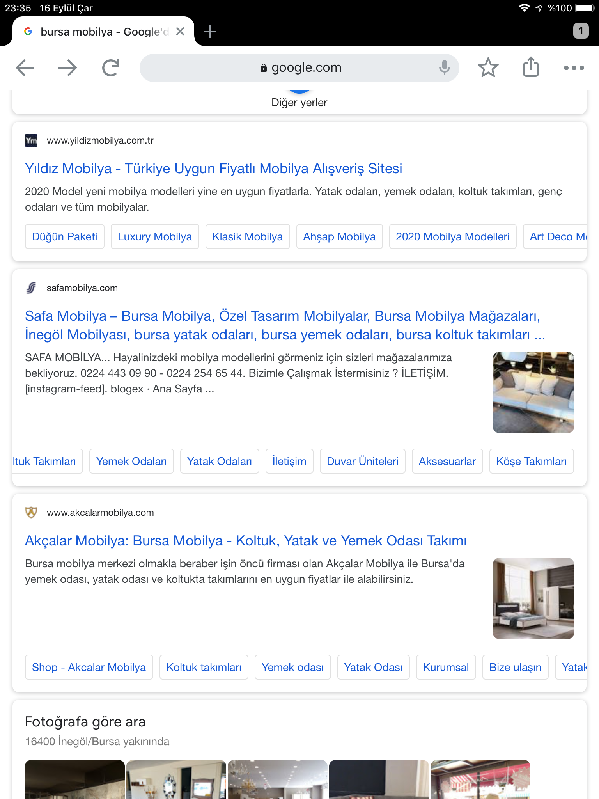The image size is (599, 799).
Task: Open the second Fotoğrafa göre ara photo
Action: pos(176,779)
